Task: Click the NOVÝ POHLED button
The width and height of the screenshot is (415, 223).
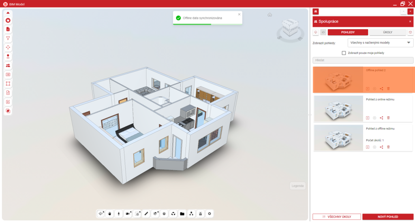Action: click(x=387, y=217)
